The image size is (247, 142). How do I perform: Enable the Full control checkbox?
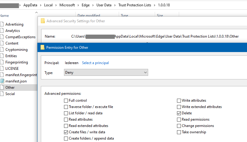[66, 100]
